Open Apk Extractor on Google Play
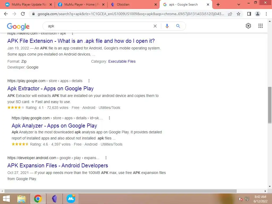Viewport: 272px width, 204px height. click(x=50, y=88)
